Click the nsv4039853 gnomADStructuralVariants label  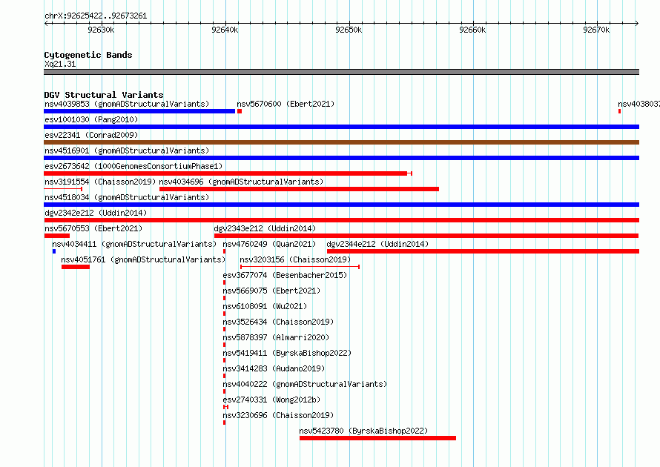(x=127, y=104)
